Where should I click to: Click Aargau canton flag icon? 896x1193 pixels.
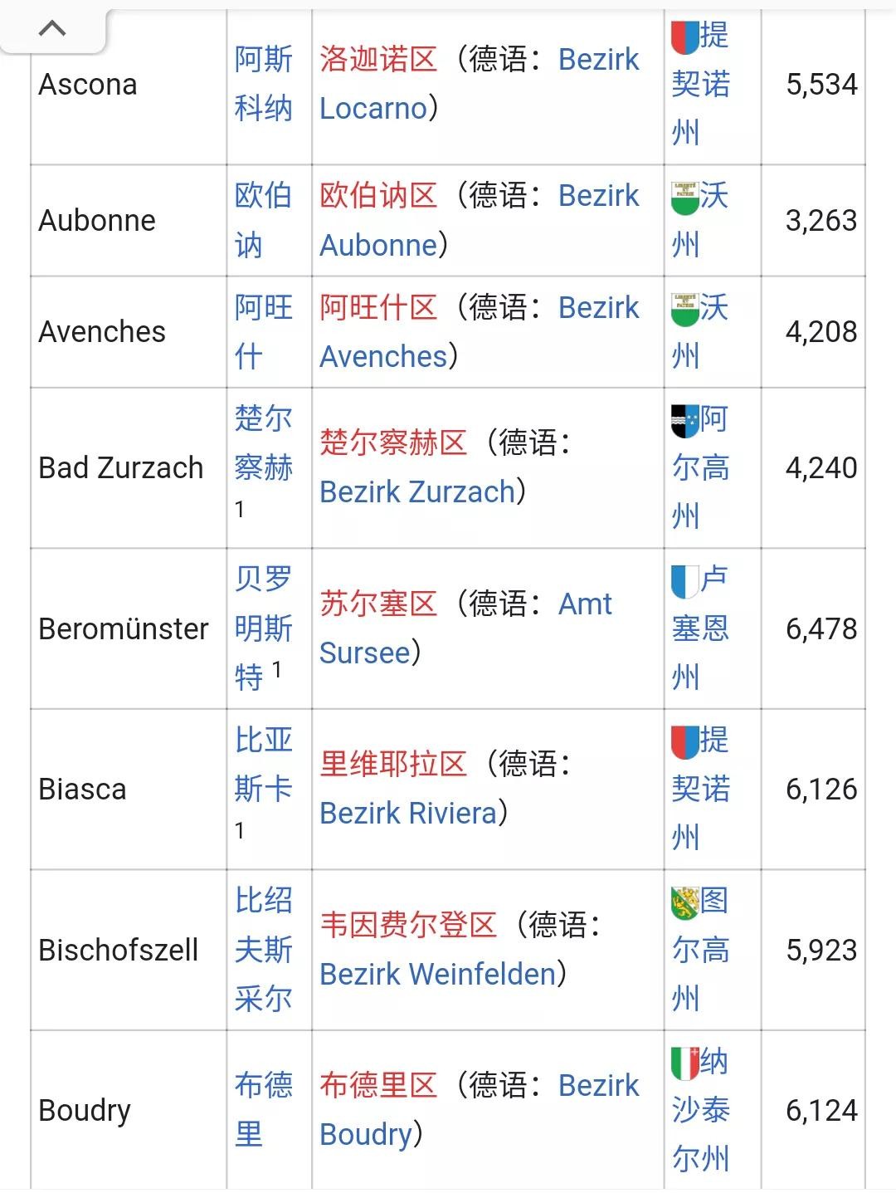pyautogui.click(x=684, y=420)
